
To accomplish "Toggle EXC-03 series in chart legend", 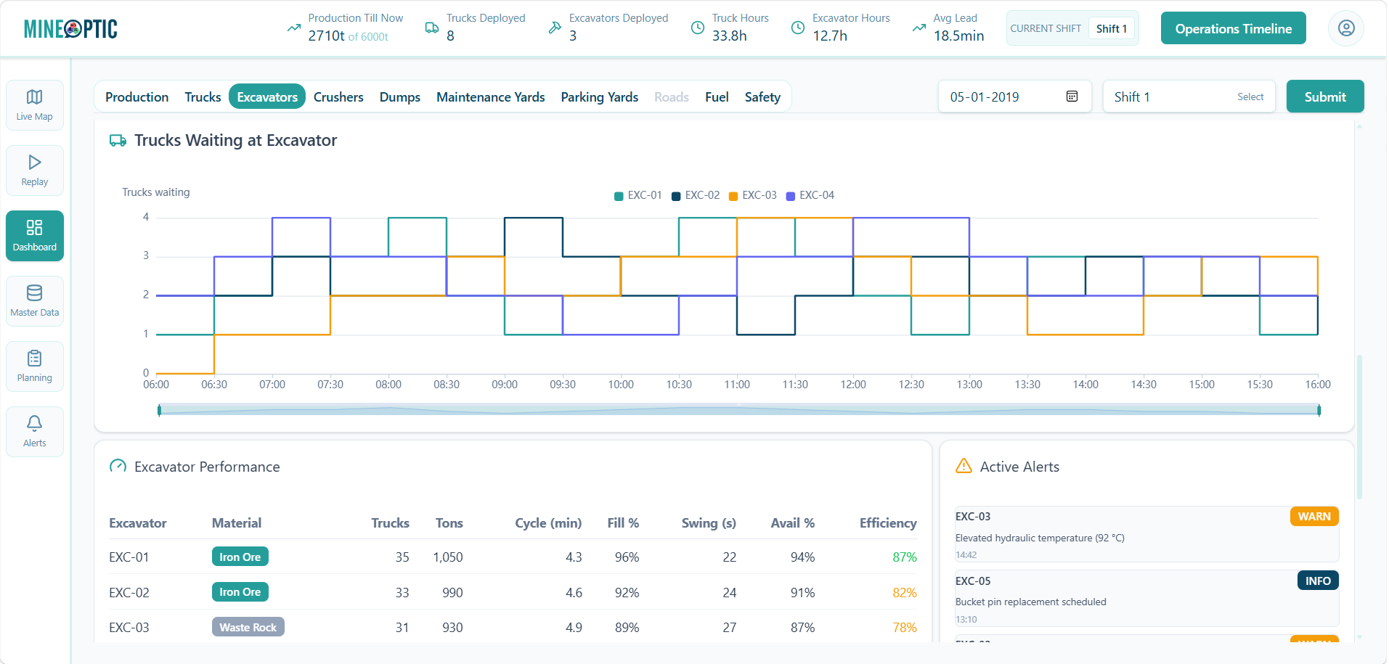I will point(753,195).
